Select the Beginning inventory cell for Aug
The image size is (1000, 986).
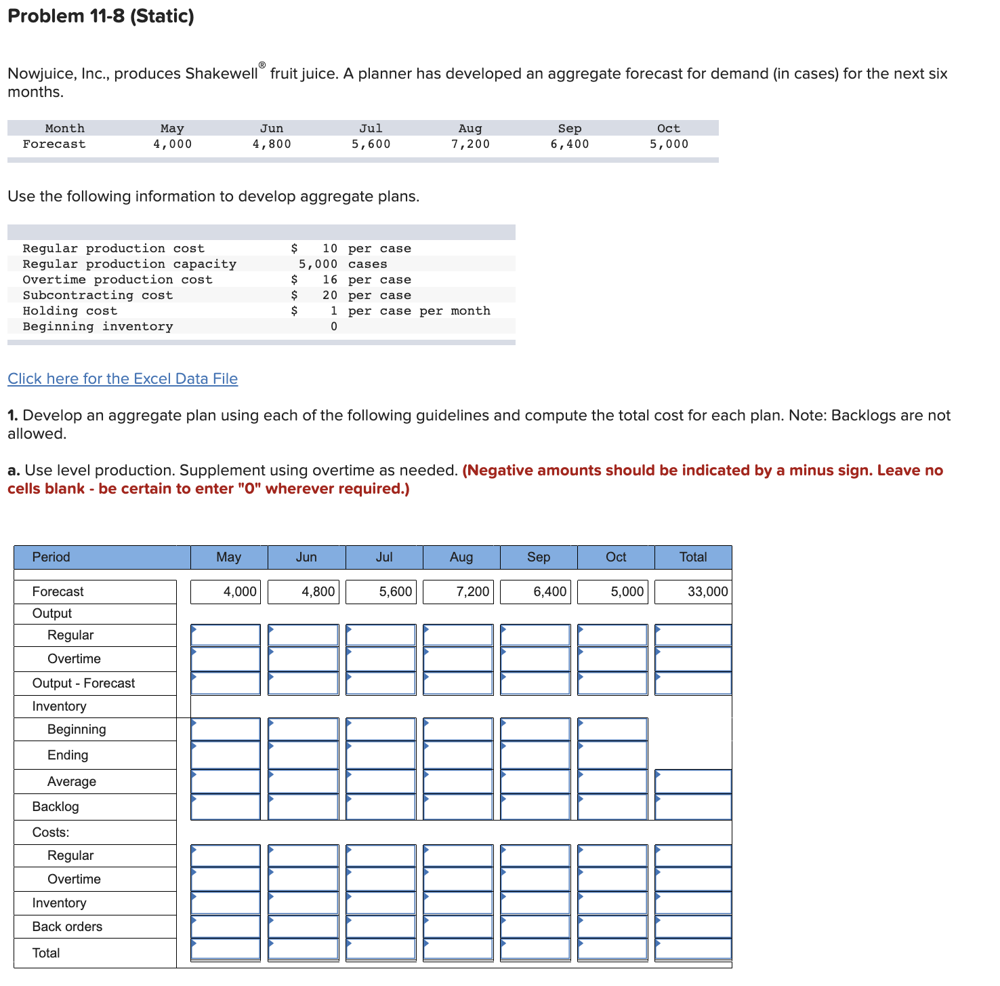coord(458,730)
